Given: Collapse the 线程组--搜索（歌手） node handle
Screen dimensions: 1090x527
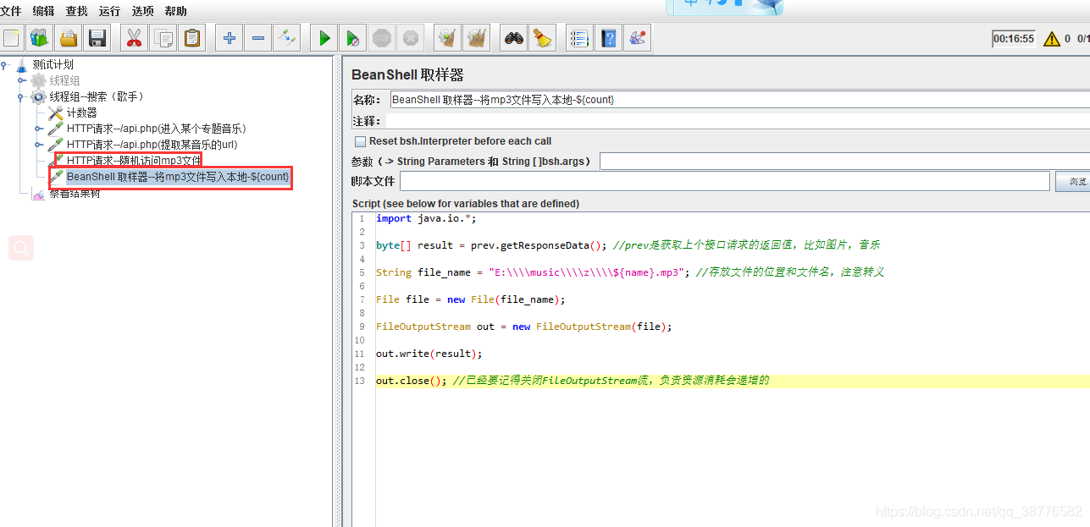Looking at the screenshot, I should tap(22, 96).
